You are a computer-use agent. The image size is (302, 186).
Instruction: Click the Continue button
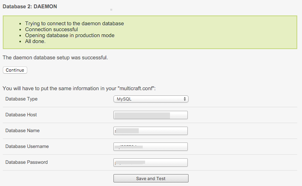tap(15, 70)
